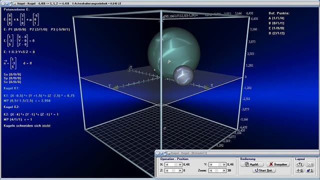Click the Layout E icon button
Viewport: 320px width, 180px height.
point(299,164)
